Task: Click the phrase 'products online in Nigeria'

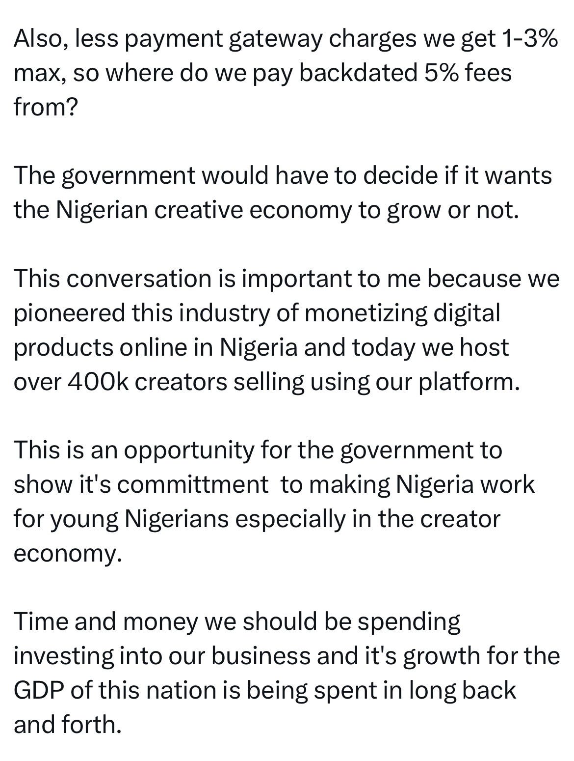Action: [x=156, y=347]
